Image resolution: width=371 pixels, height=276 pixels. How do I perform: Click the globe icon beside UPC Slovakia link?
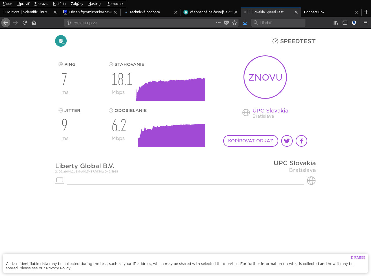(246, 112)
